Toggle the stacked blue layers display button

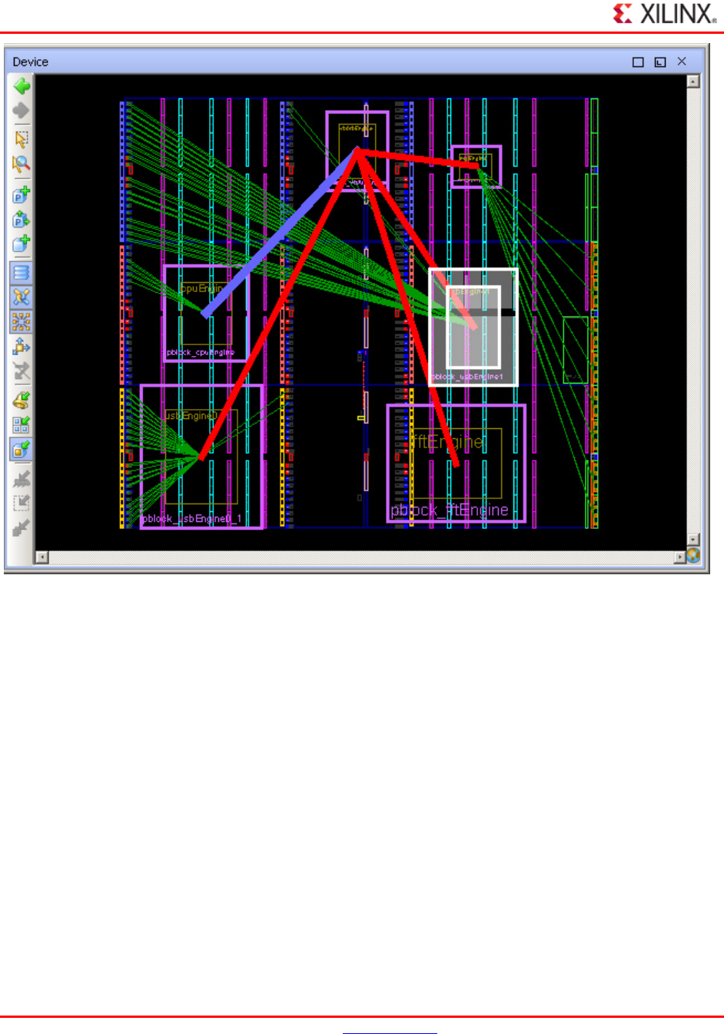coord(22,273)
